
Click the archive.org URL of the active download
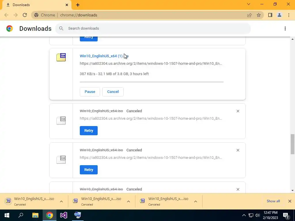[151, 64]
